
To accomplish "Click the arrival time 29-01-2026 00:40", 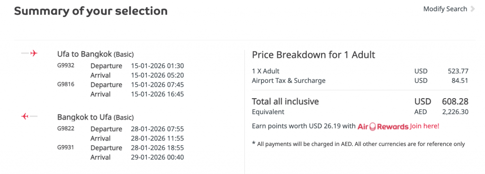I will pos(157,157).
